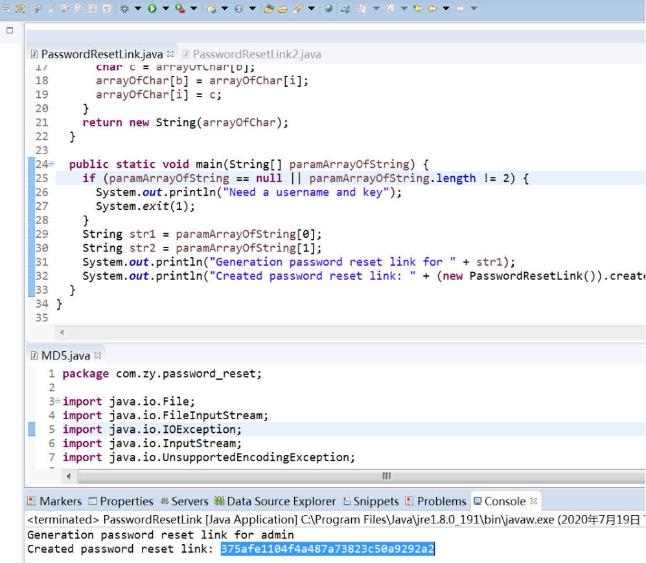Viewport: 646px width, 563px height.
Task: Close the Console view
Action: pos(534,501)
